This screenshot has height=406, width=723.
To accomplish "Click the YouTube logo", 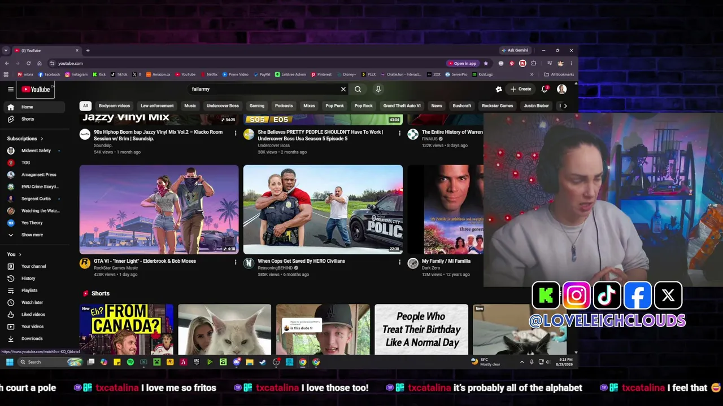I will coord(36,89).
